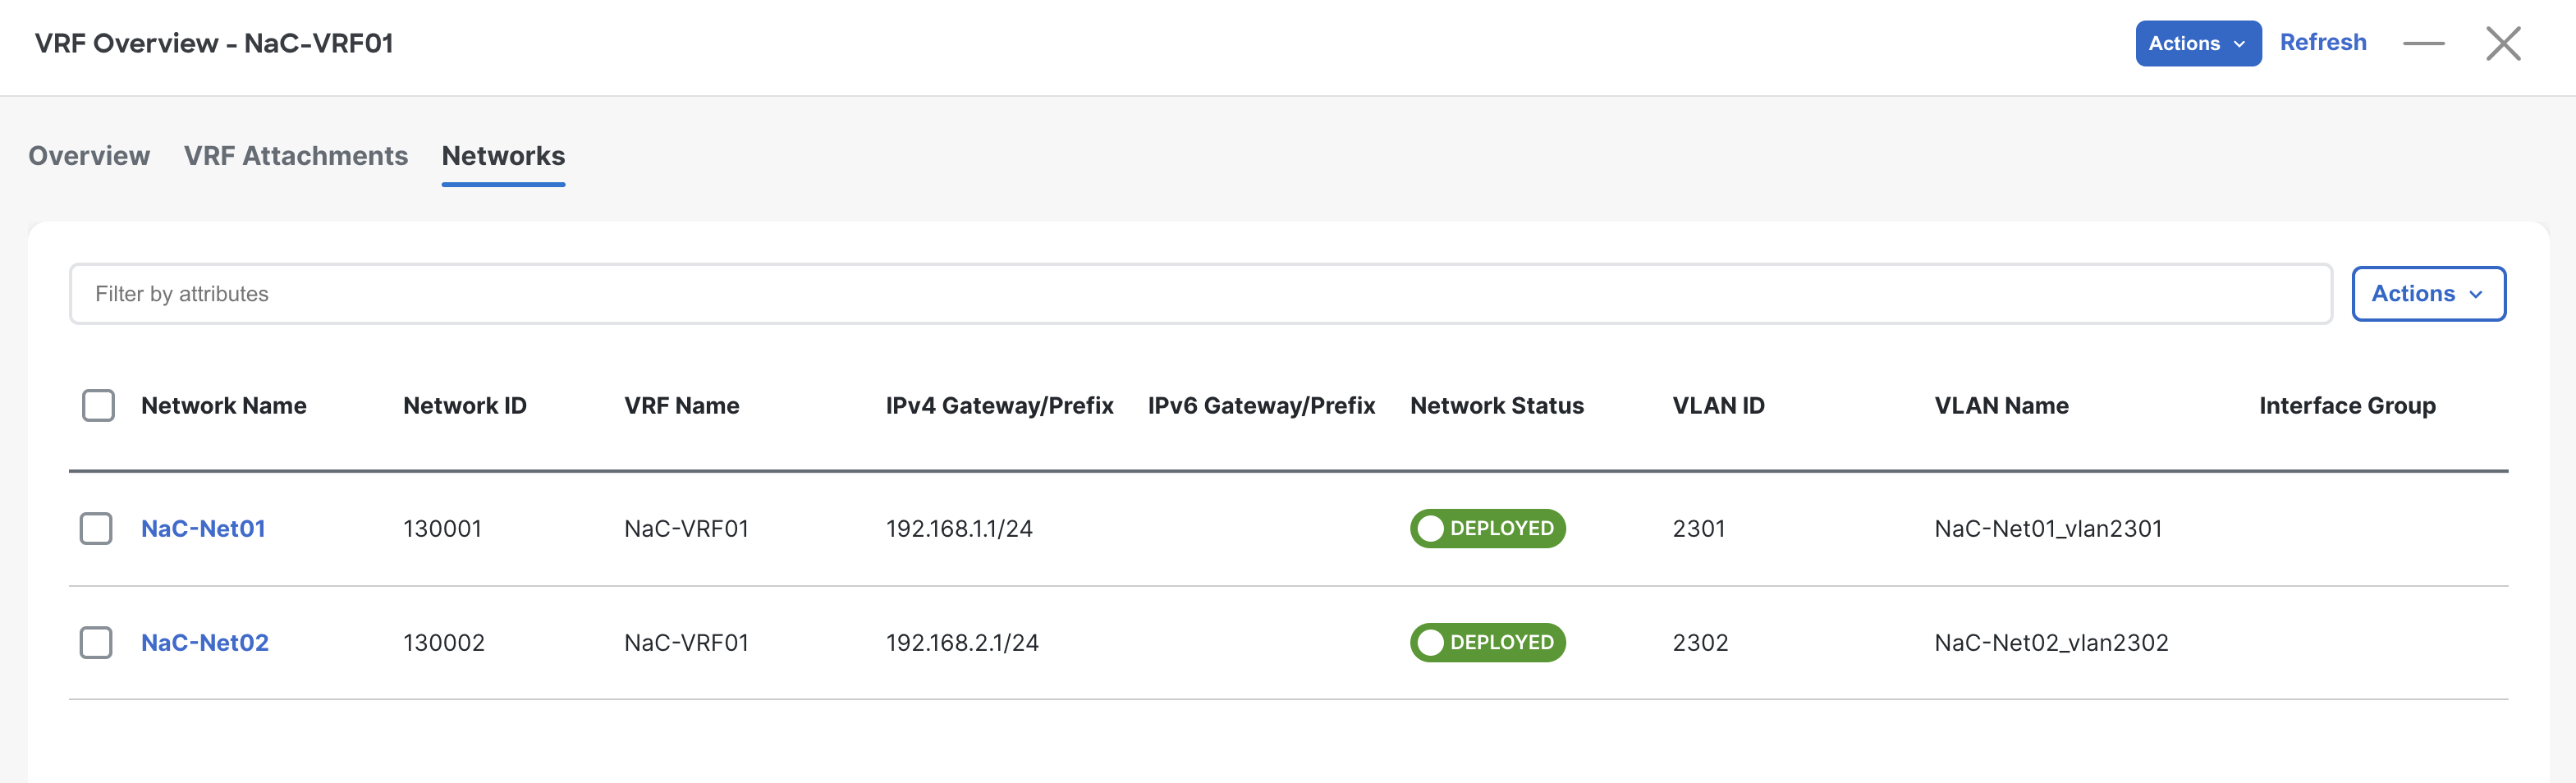Click the 192.168.1.1/24 gateway cell

point(959,529)
